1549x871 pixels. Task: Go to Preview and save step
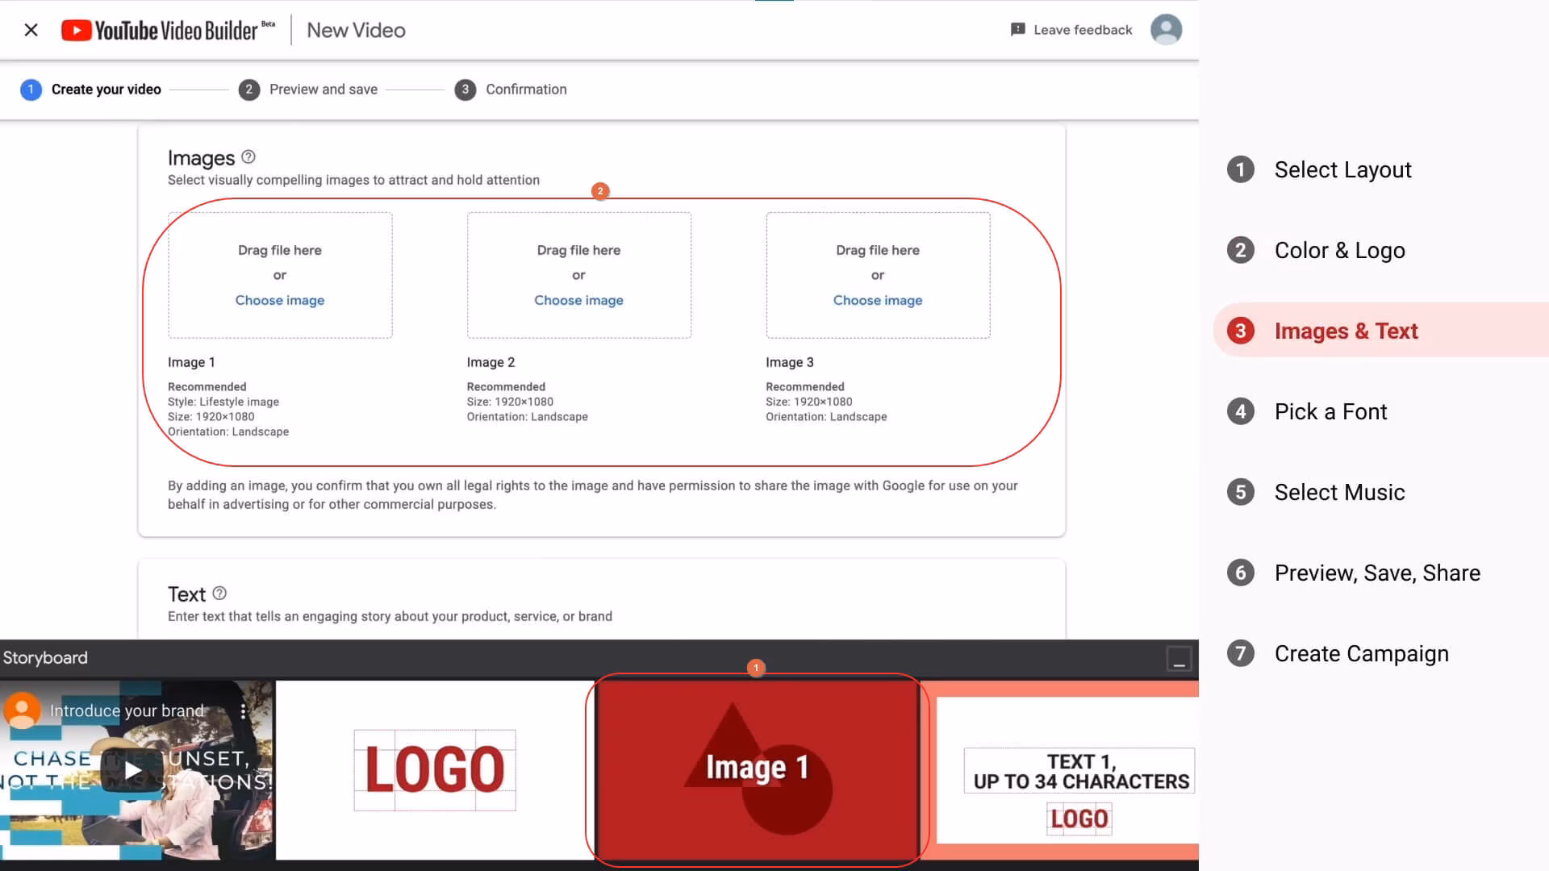point(323,90)
